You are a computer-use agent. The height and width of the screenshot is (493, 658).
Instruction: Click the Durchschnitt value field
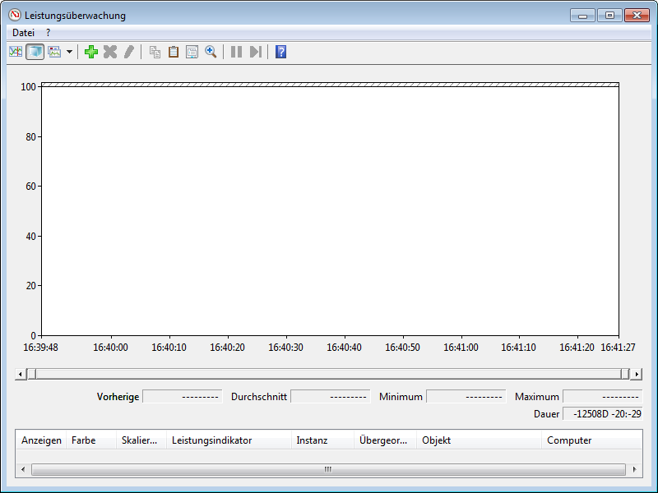[331, 397]
